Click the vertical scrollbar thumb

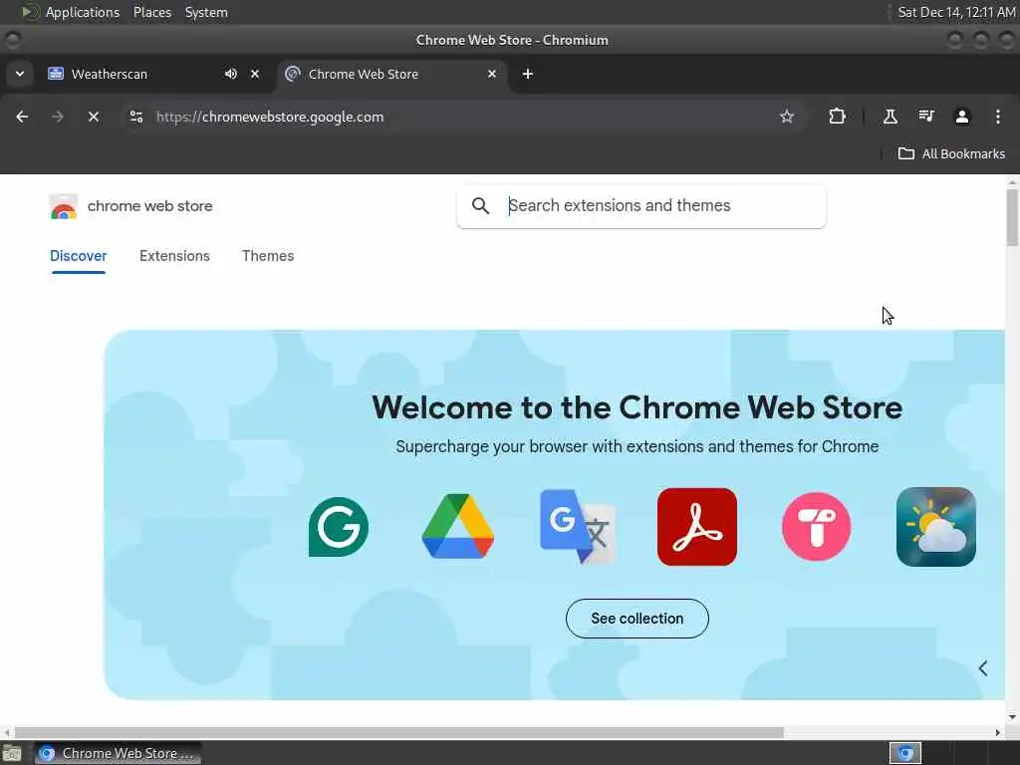click(1012, 217)
